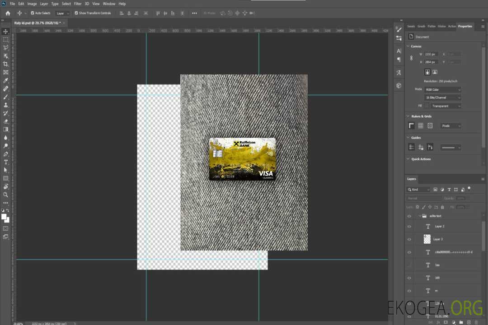
Task: Collapse the 'edits text' layer group
Action: point(420,216)
